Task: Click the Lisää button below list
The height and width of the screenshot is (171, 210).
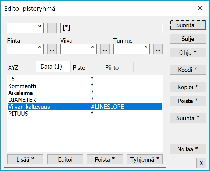Action: 25,159
